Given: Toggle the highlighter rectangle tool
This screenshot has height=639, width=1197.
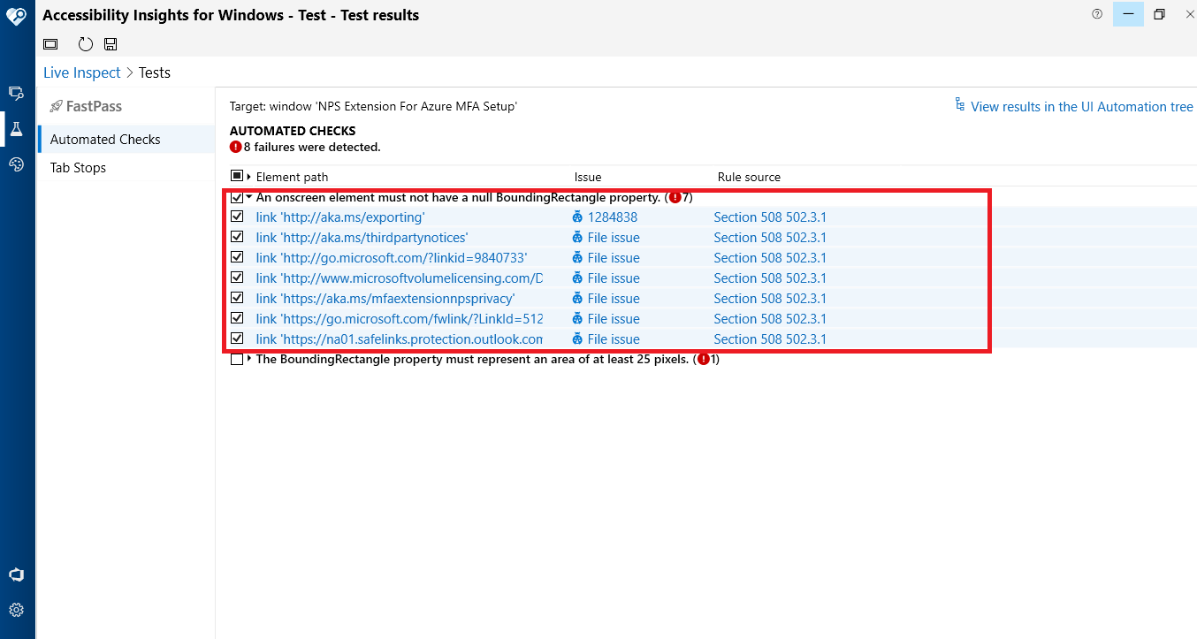Looking at the screenshot, I should tap(50, 43).
